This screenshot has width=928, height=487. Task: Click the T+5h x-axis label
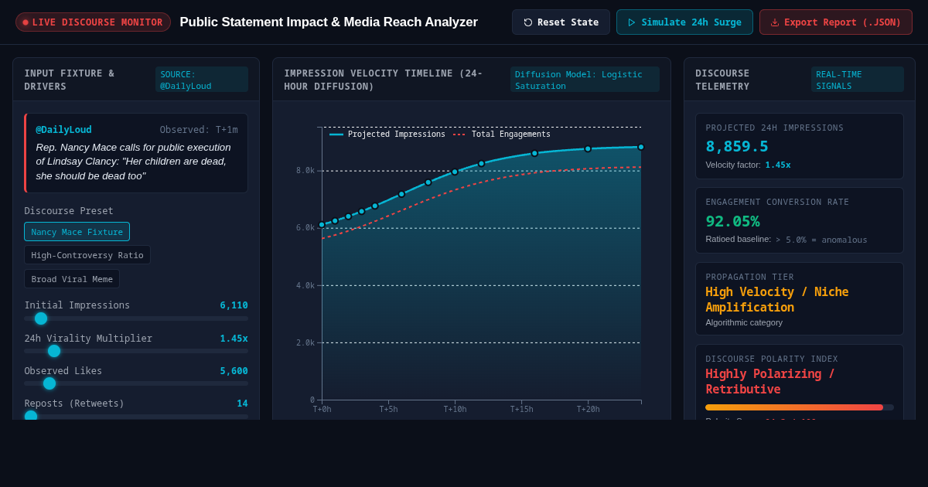point(388,409)
